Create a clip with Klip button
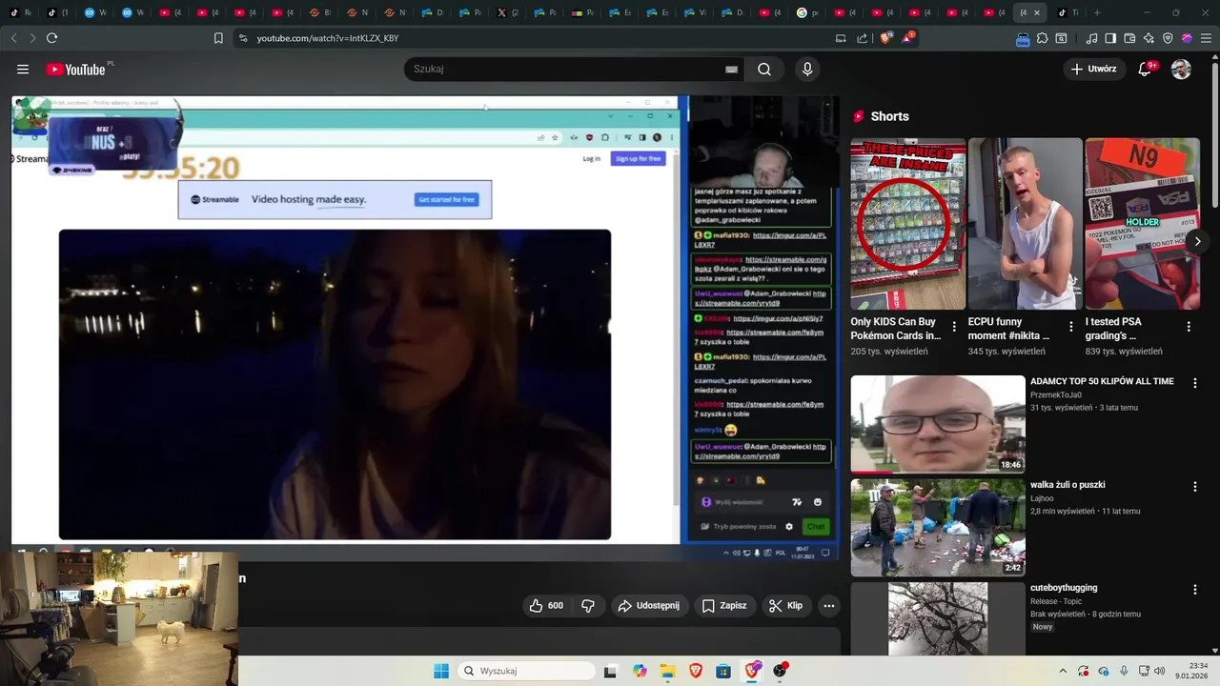This screenshot has width=1220, height=686. coord(786,606)
